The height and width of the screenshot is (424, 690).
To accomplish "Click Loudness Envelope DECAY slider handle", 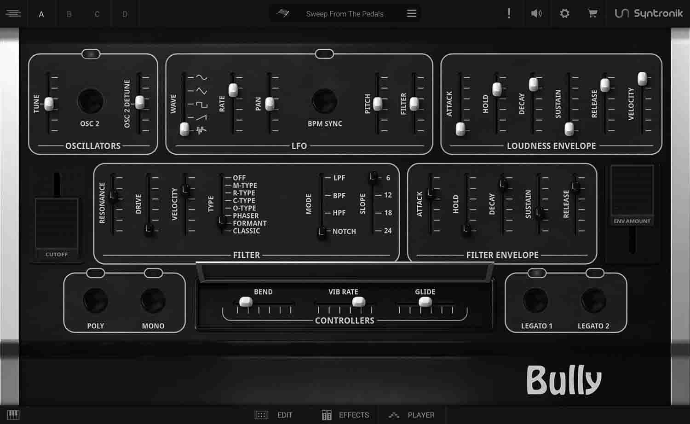I will pos(533,84).
